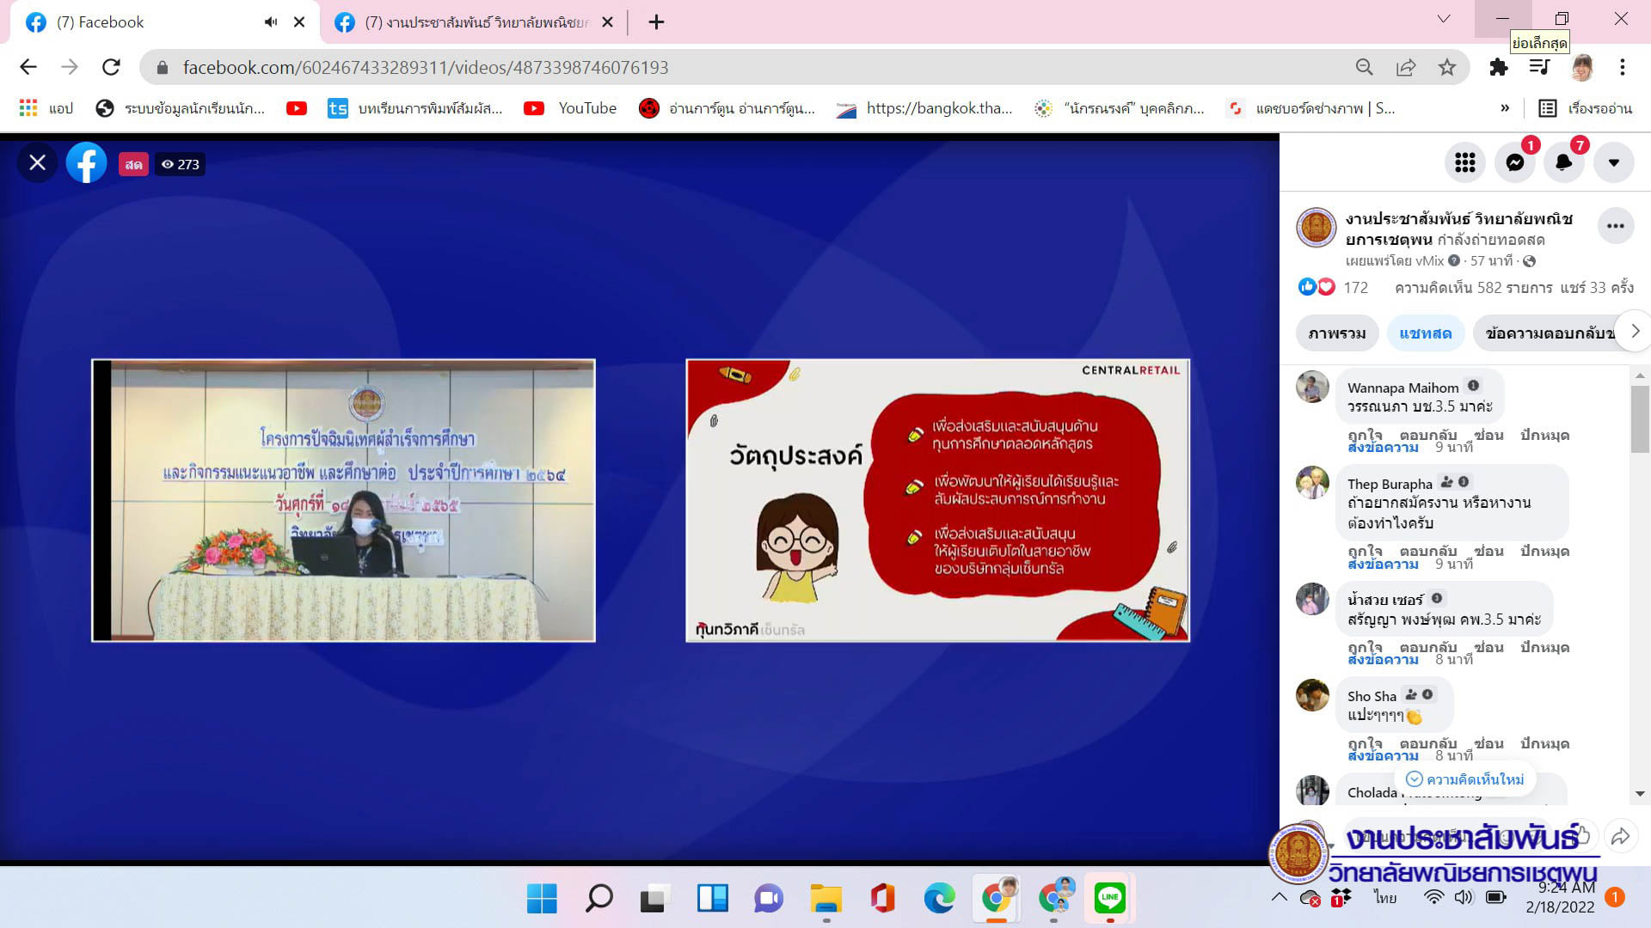The height and width of the screenshot is (928, 1651).
Task: Open the อ่านการ์ตูน bookmark
Action: point(727,108)
